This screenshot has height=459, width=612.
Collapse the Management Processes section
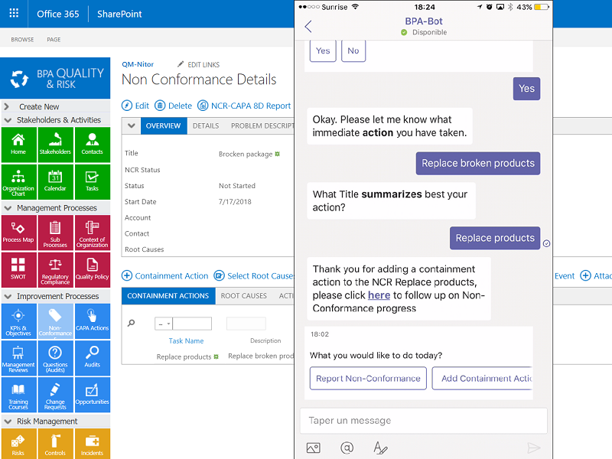(x=8, y=208)
